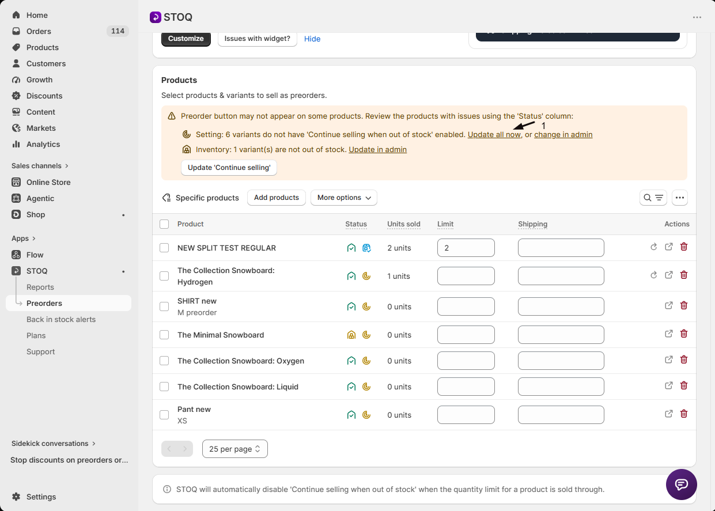Check the Pant new checkbox

point(164,415)
